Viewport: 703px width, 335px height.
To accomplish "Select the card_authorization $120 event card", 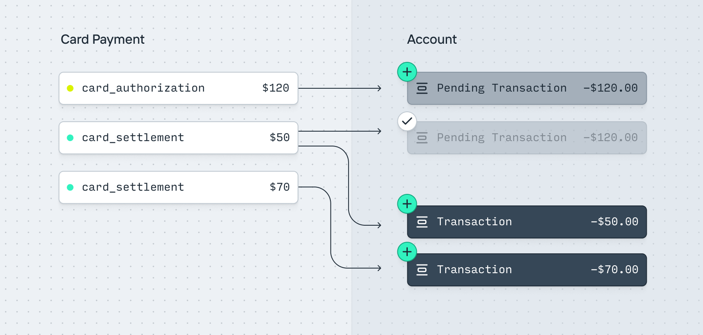I will point(178,88).
